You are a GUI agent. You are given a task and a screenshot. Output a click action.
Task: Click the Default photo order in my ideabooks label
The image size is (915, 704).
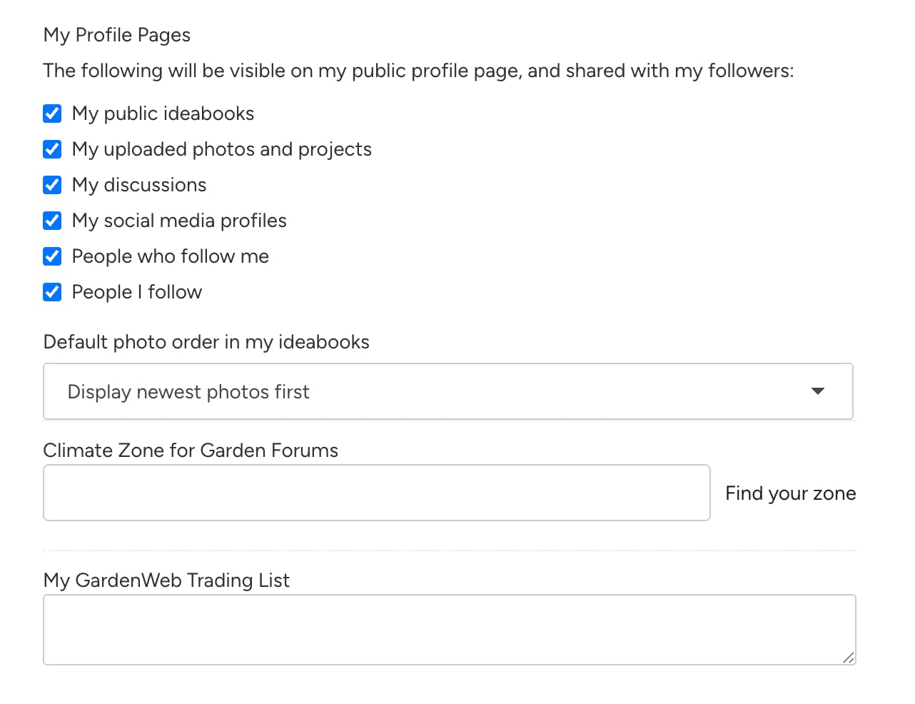pos(206,342)
